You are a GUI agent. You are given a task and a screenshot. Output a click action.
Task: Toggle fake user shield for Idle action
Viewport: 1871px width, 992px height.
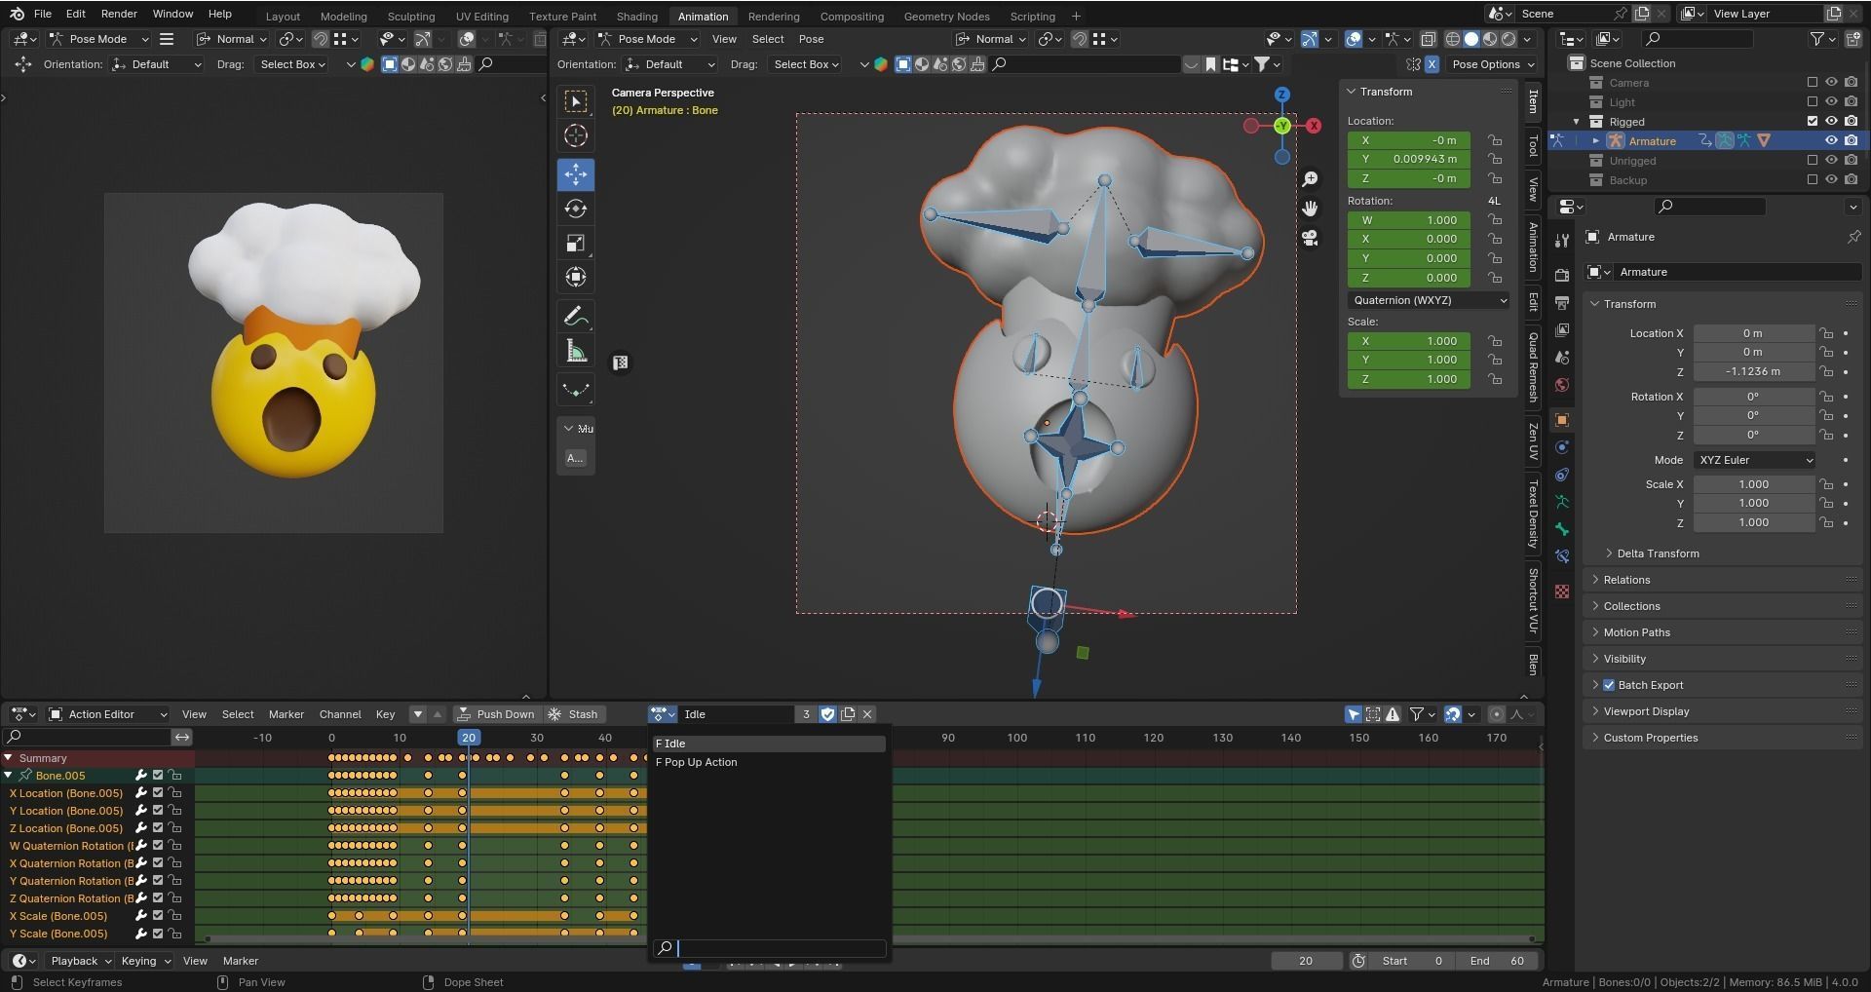827,714
